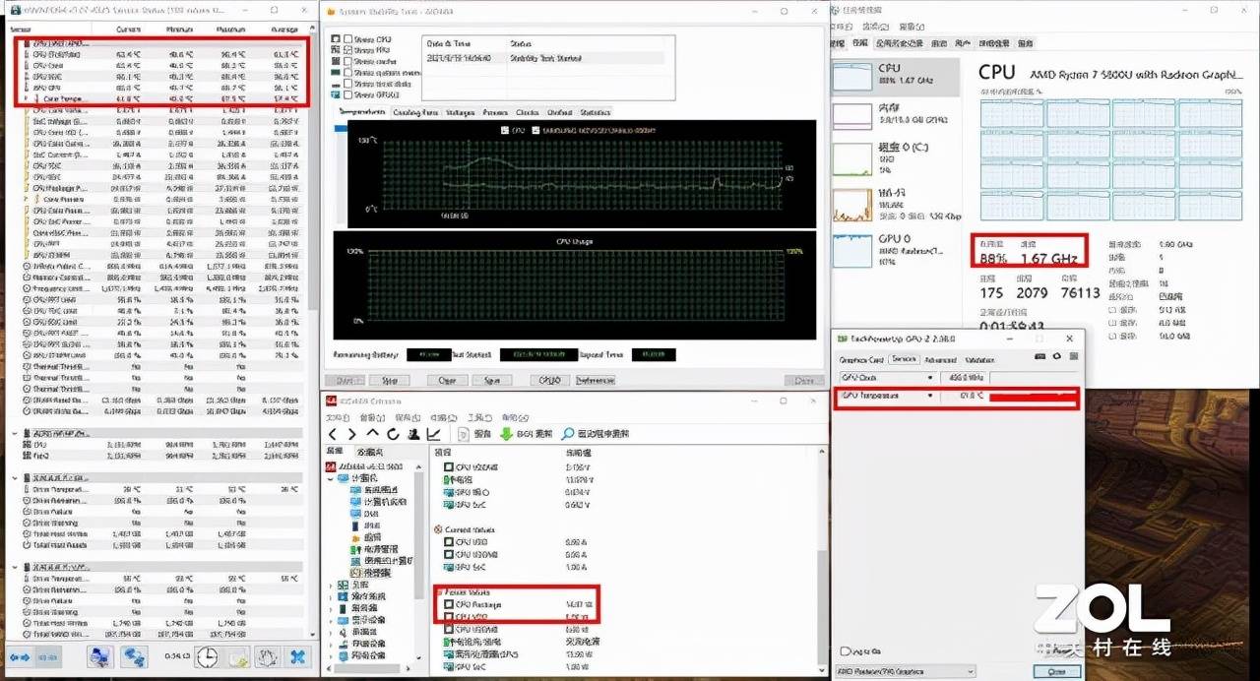Toggle CPU legend checkbox on temperature graph
This screenshot has height=681, width=1260.
[506, 129]
